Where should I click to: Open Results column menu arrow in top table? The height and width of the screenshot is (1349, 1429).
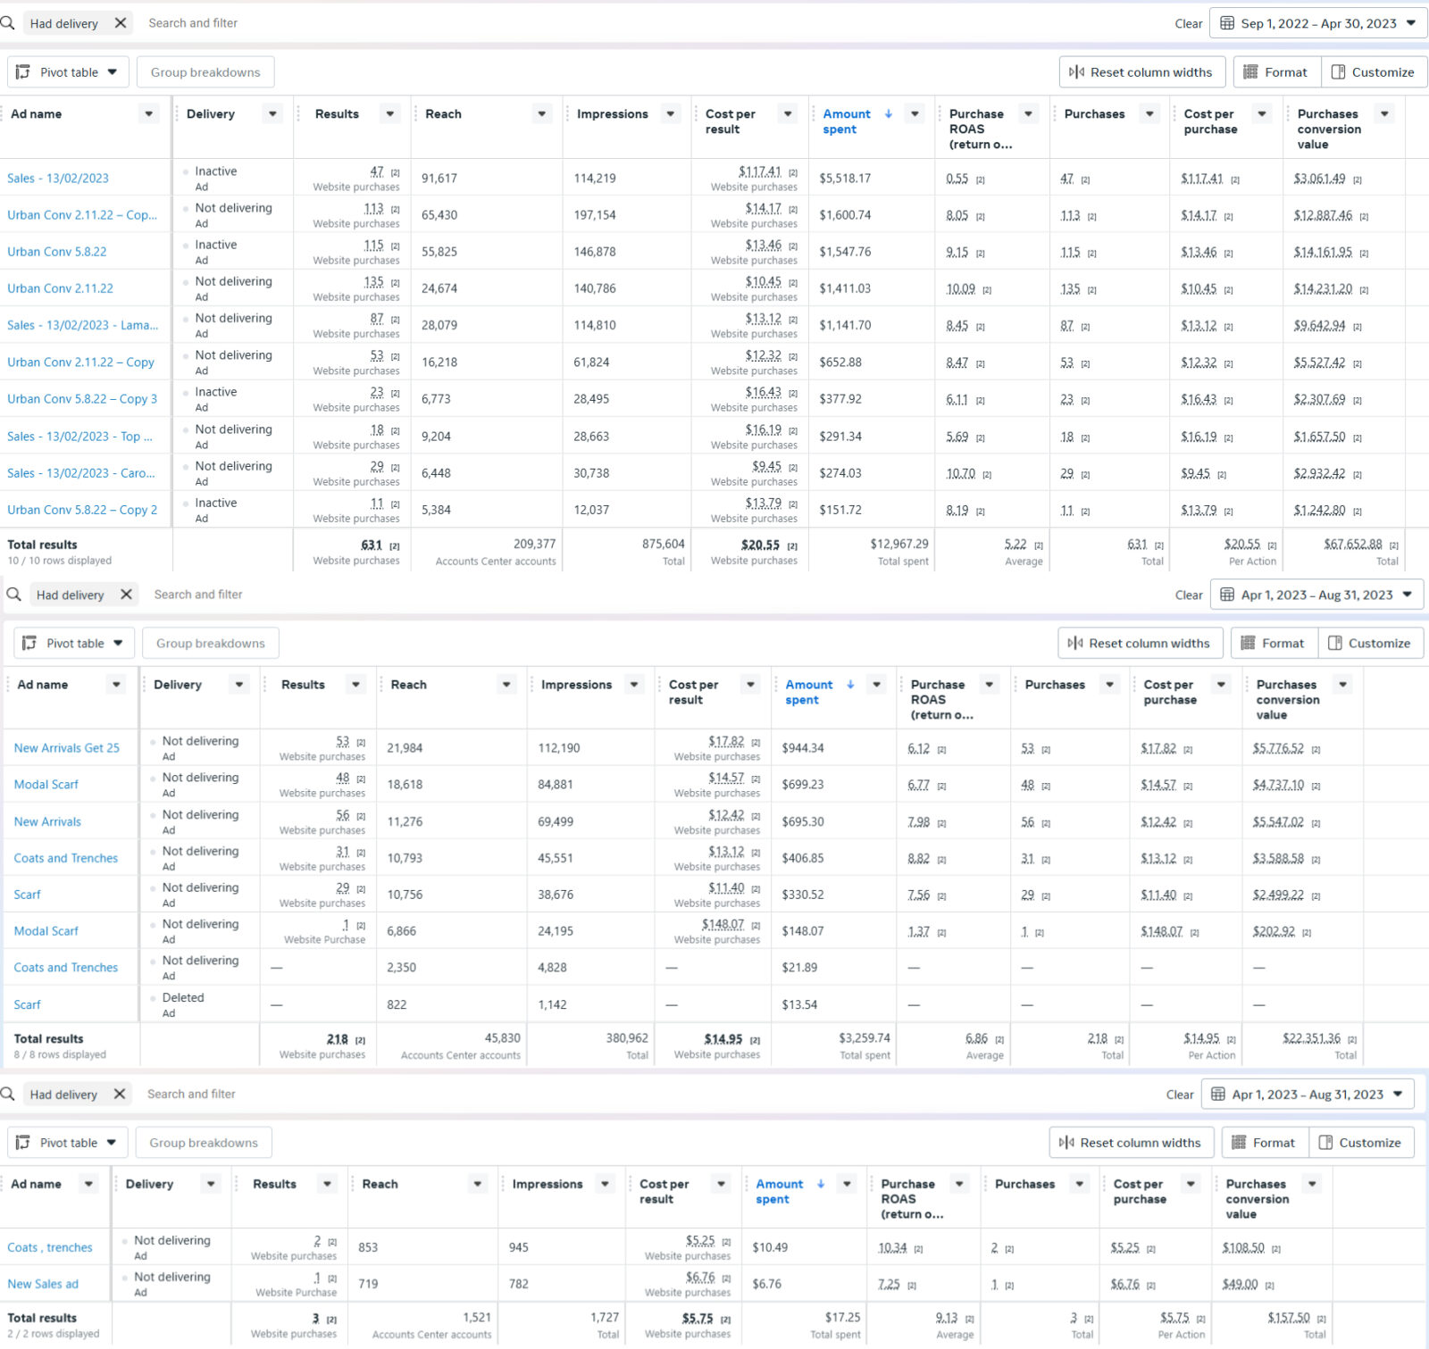tap(389, 113)
